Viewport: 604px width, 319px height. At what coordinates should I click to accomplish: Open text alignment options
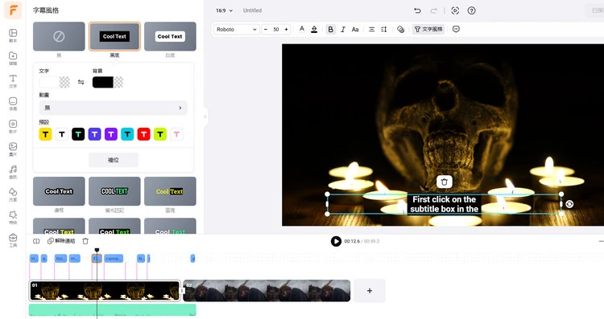(372, 29)
